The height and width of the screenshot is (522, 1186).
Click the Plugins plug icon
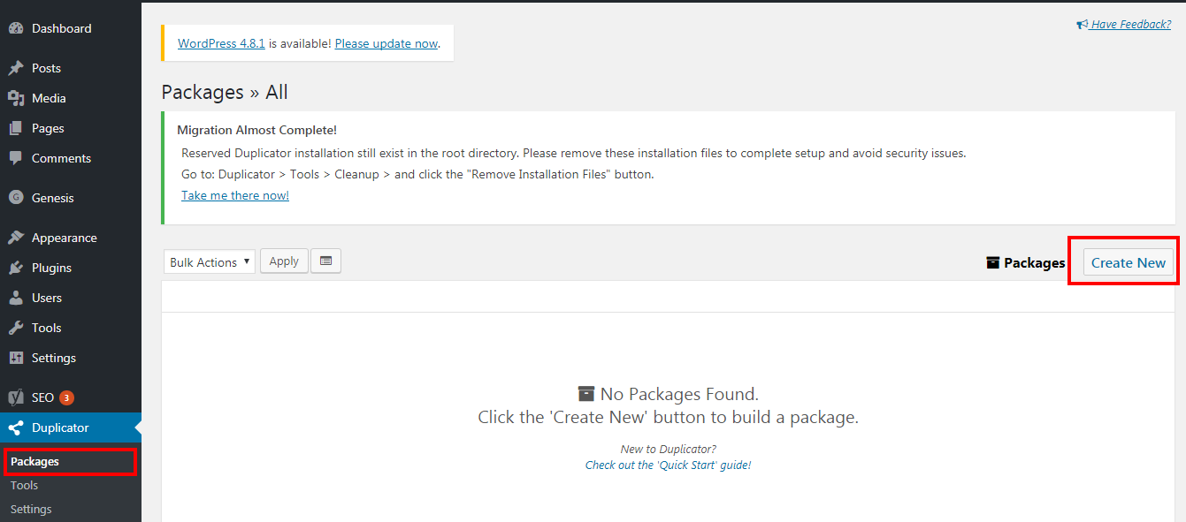(x=16, y=268)
